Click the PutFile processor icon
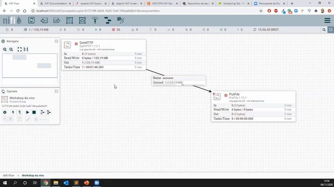The height and width of the screenshot is (187, 334). [x=217, y=97]
